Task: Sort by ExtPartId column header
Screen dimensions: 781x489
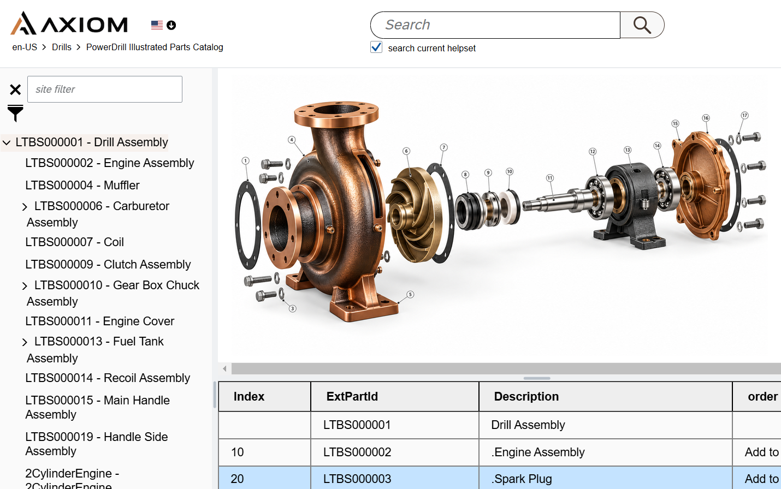Action: (x=395, y=397)
